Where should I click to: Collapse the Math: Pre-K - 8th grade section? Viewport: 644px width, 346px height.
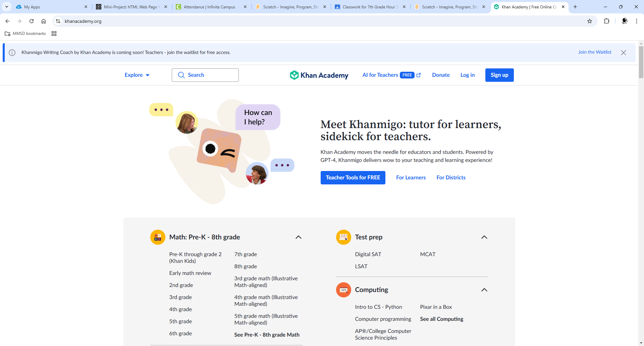[299, 237]
